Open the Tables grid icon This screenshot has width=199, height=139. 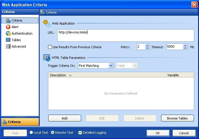click(x=8, y=40)
